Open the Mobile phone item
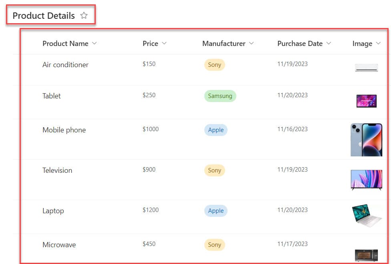The width and height of the screenshot is (391, 264). [64, 130]
